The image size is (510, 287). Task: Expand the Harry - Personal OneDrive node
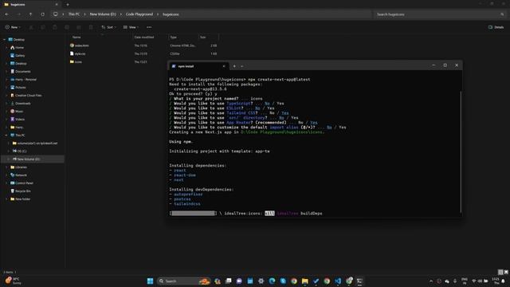pos(6,80)
